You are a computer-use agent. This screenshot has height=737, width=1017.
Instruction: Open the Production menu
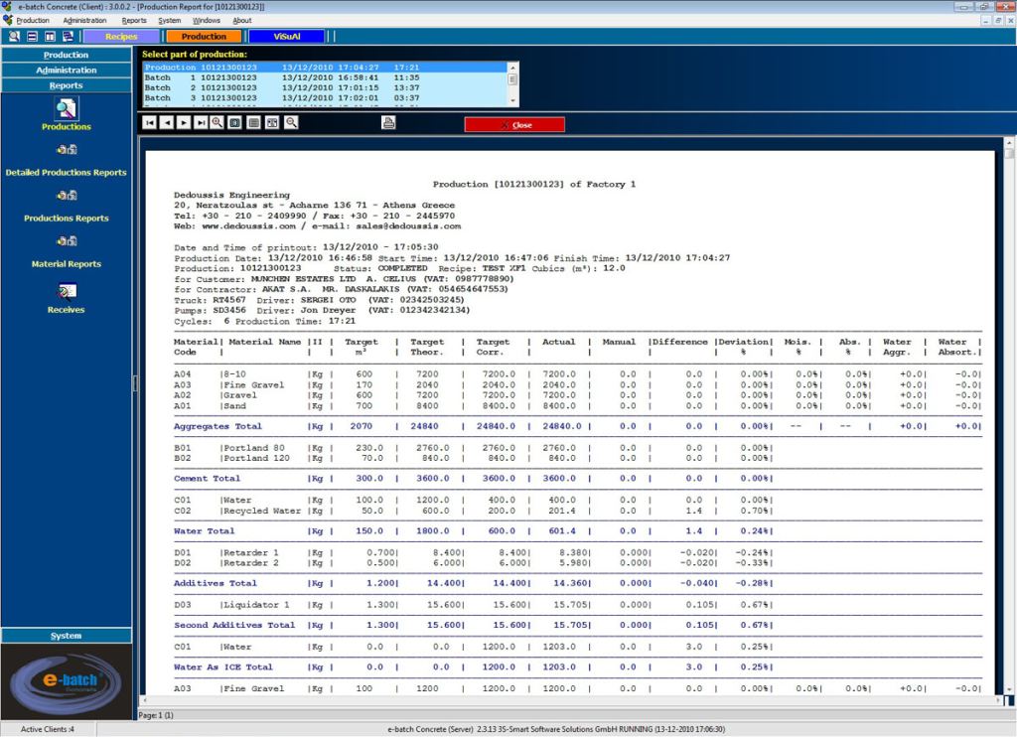coord(33,21)
